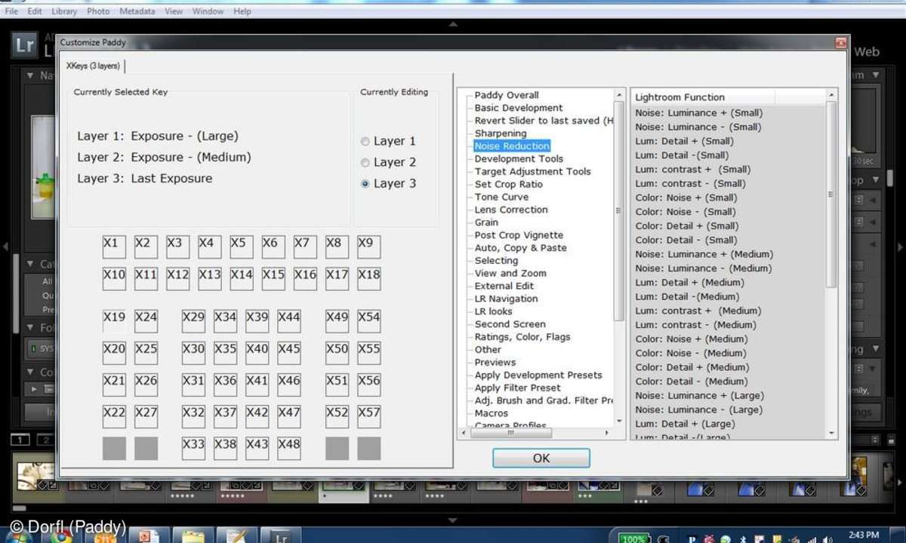Click the category list scroll-right arrow
Image resolution: width=906 pixels, height=543 pixels.
point(607,434)
